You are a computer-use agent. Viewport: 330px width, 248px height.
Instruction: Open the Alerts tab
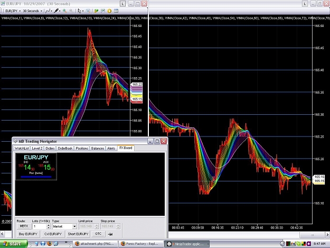[111, 149]
